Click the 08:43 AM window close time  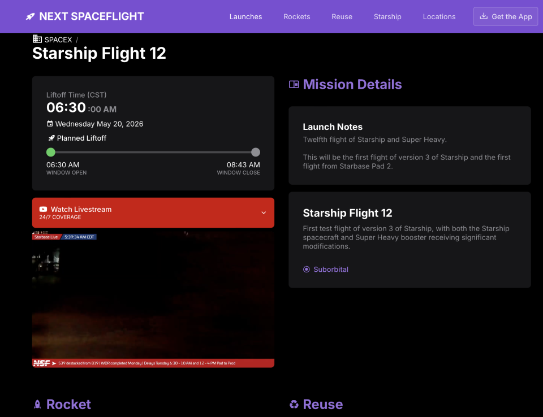tap(243, 165)
